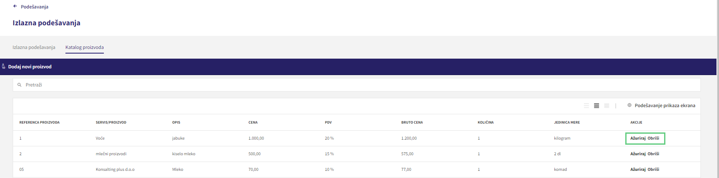Click Obriši for the jabuke product
Screen dimensions: 719x178
(653, 138)
